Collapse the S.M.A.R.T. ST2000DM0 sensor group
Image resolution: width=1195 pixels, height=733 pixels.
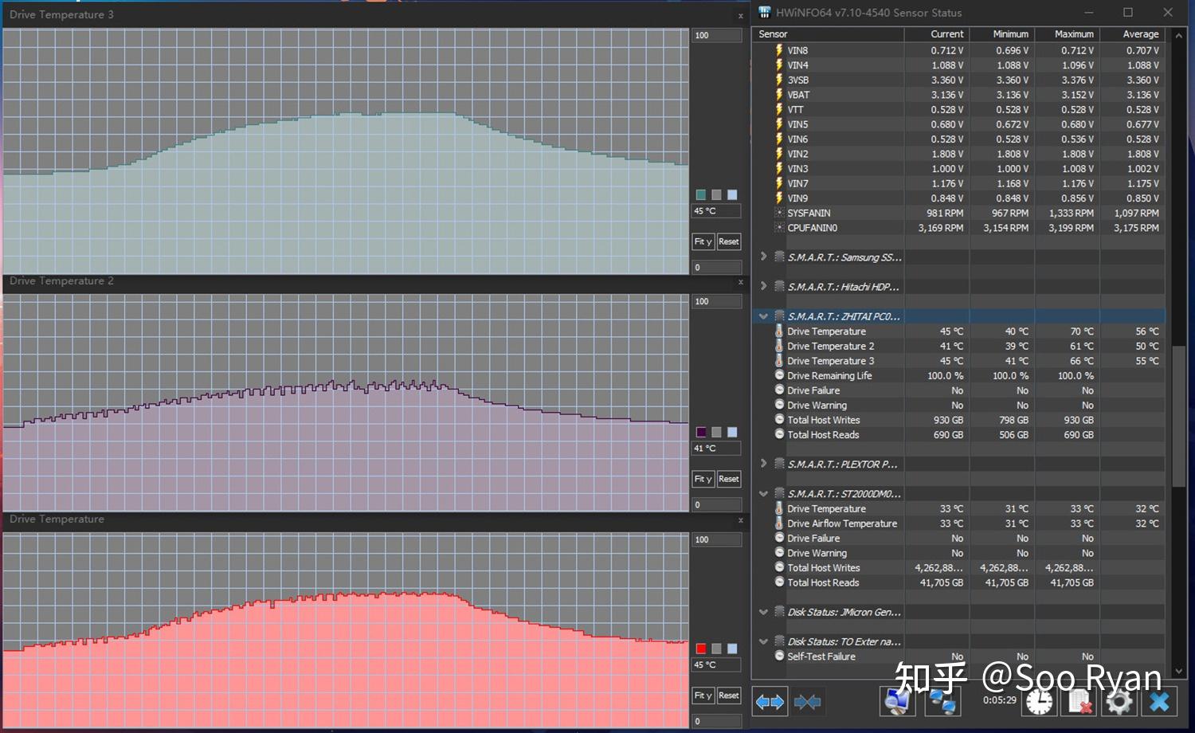tap(763, 494)
